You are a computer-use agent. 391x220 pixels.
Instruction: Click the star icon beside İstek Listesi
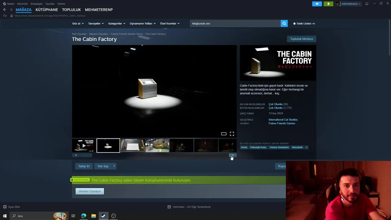[x=294, y=24]
